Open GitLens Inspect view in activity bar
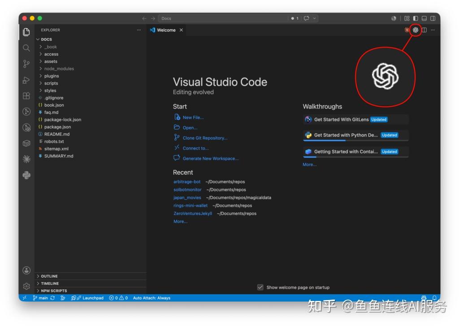 coord(26,128)
